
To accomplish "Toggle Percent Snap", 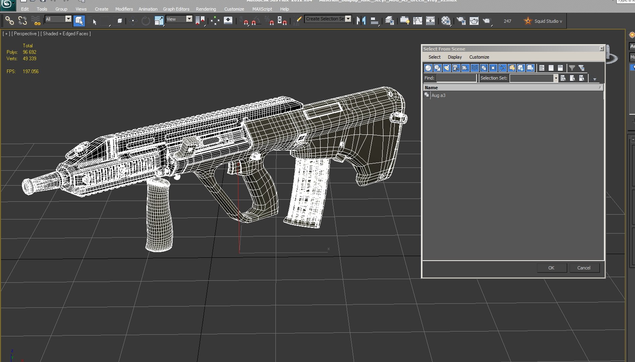I will click(x=269, y=21).
